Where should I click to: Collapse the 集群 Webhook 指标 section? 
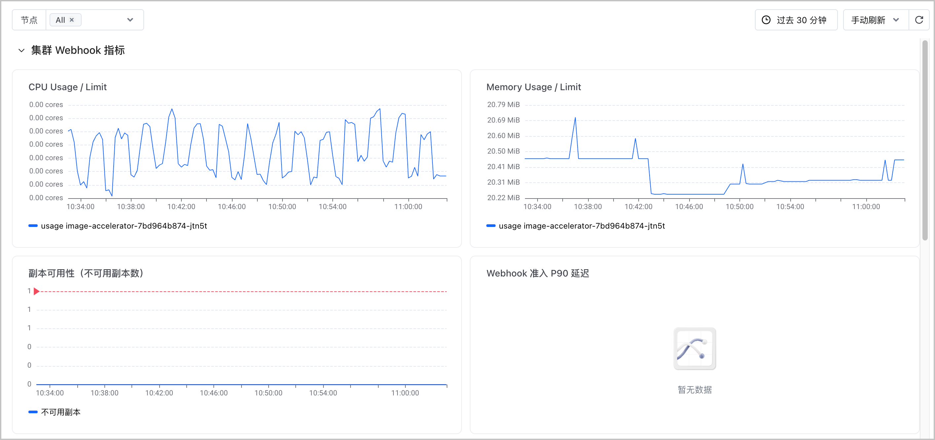[21, 51]
